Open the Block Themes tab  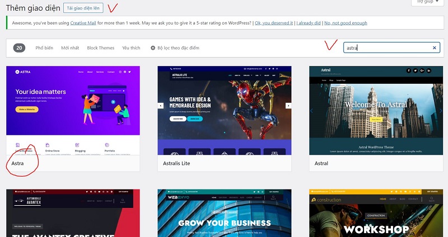(101, 48)
